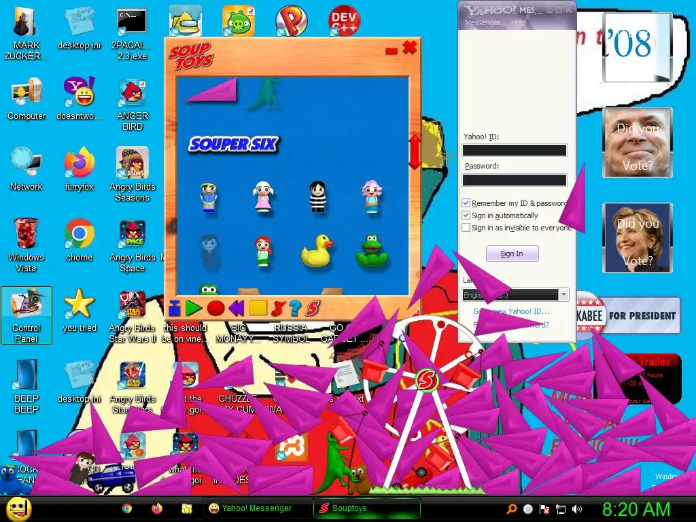
Task: Click the yellow stop square in Soup Toys
Action: click(x=258, y=308)
